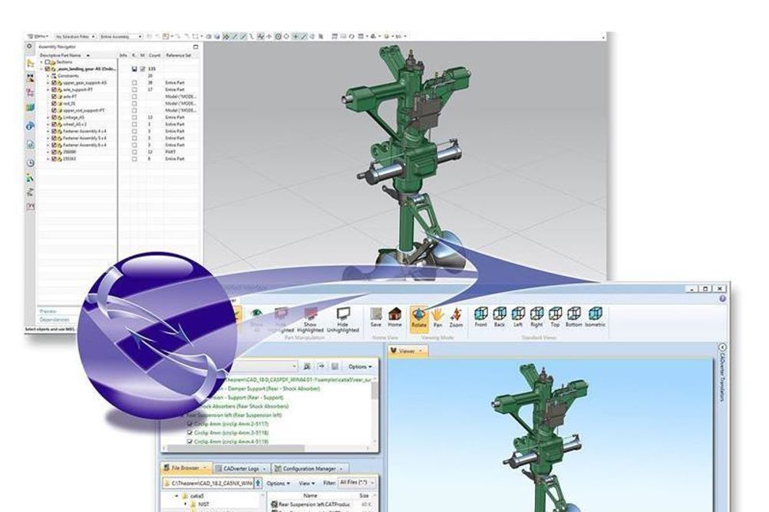This screenshot has height=512, width=769.
Task: Open the Configuration Manager tab
Action: coord(309,468)
